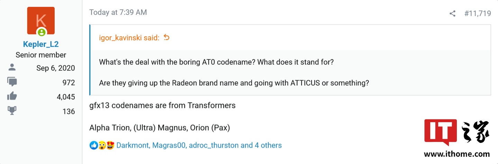The image size is (498, 164).
Task: Open the Kepler_L2 username profile link
Action: tap(41, 44)
